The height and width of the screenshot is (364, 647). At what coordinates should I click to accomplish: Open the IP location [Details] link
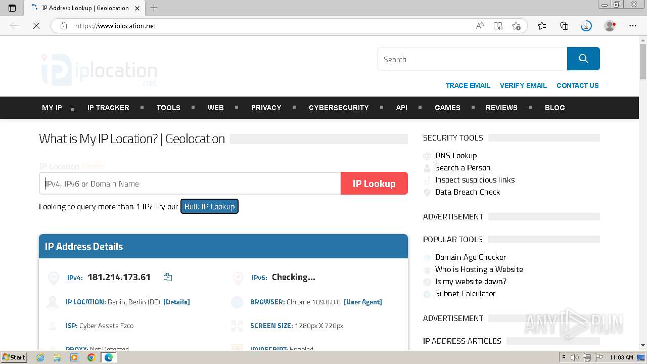click(x=176, y=302)
